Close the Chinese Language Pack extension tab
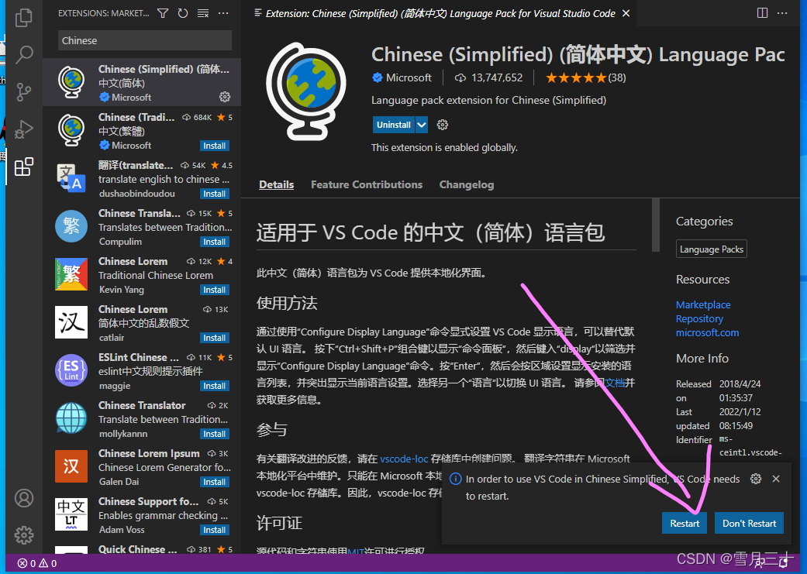The image size is (807, 574). point(626,13)
